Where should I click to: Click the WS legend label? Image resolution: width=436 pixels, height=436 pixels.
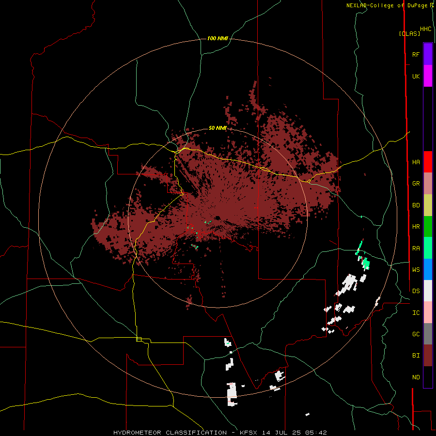[x=416, y=270]
